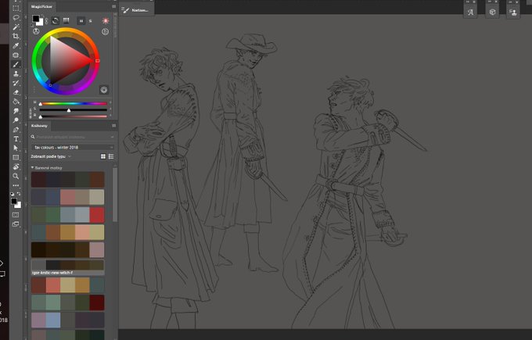Reset default foreground and background colors

pos(13,194)
